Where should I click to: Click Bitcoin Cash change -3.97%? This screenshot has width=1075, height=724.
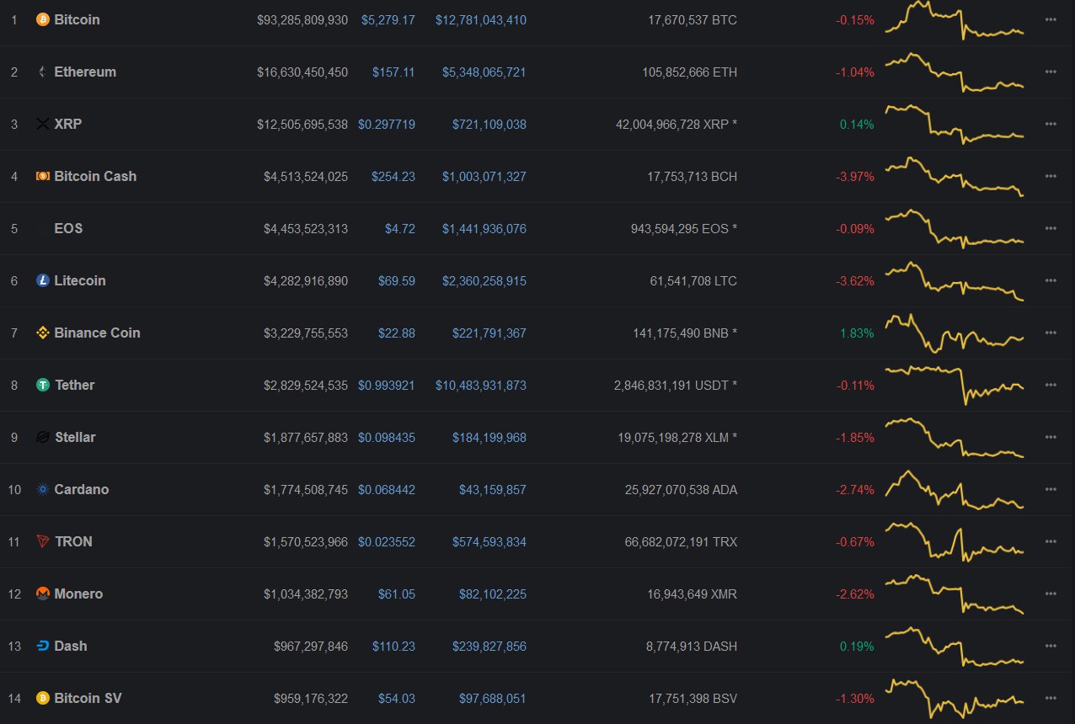tap(855, 176)
